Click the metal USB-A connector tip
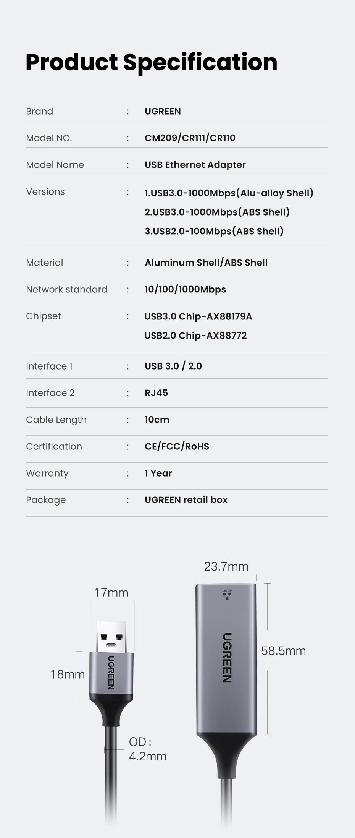The height and width of the screenshot is (838, 355). pos(111,636)
